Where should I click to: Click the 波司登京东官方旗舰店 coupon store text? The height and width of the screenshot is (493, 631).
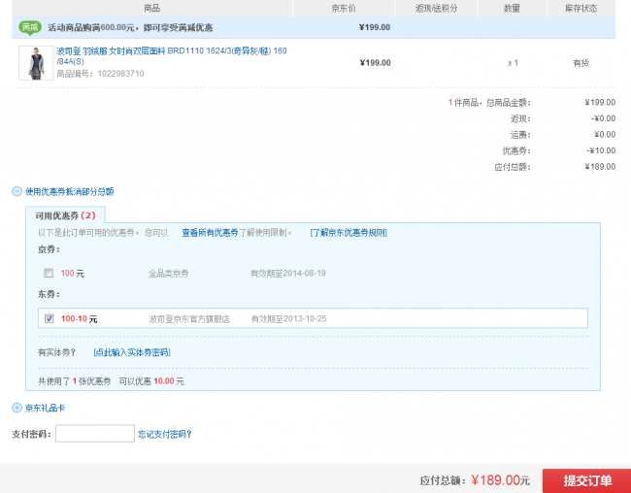pos(189,319)
